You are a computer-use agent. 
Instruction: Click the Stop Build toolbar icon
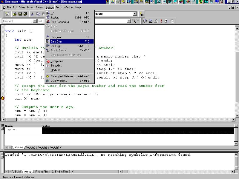pyautogui.click(x=156, y=21)
